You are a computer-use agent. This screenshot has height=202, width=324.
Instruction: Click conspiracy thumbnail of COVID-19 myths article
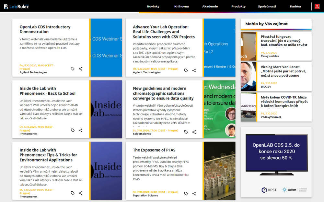(248, 107)
